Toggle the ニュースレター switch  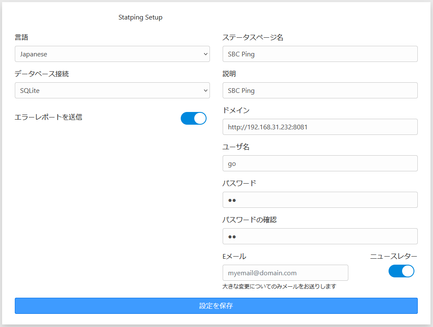(401, 271)
